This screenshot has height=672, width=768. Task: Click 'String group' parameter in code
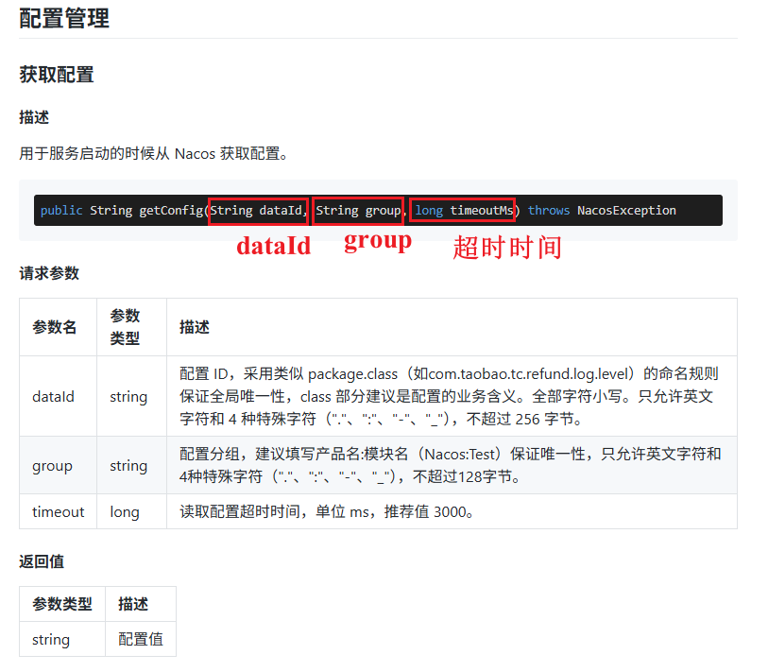pyautogui.click(x=358, y=211)
